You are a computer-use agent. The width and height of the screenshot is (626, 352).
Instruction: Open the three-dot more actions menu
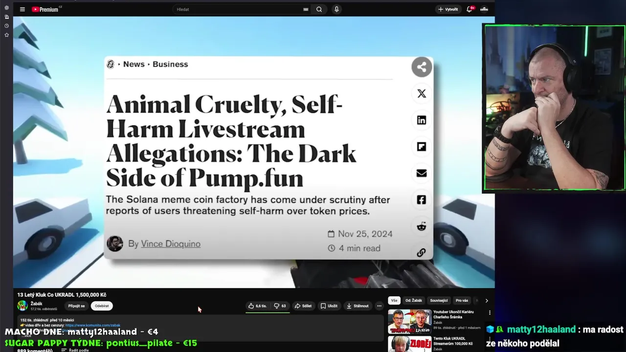pos(379,306)
